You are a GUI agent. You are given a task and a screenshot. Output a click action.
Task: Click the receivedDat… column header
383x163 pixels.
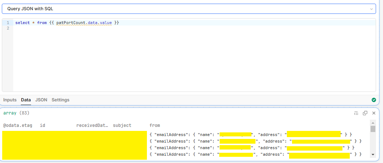92,125
